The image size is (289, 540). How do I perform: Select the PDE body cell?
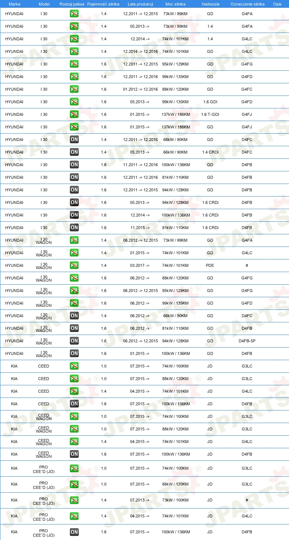(210, 265)
